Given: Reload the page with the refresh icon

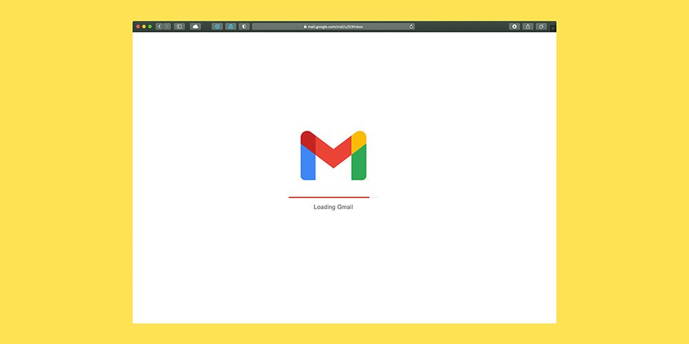Looking at the screenshot, I should coord(411,27).
